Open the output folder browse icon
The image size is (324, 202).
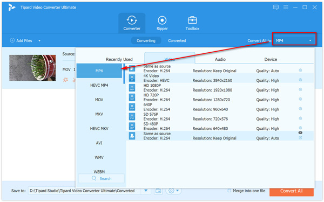tap(158, 191)
